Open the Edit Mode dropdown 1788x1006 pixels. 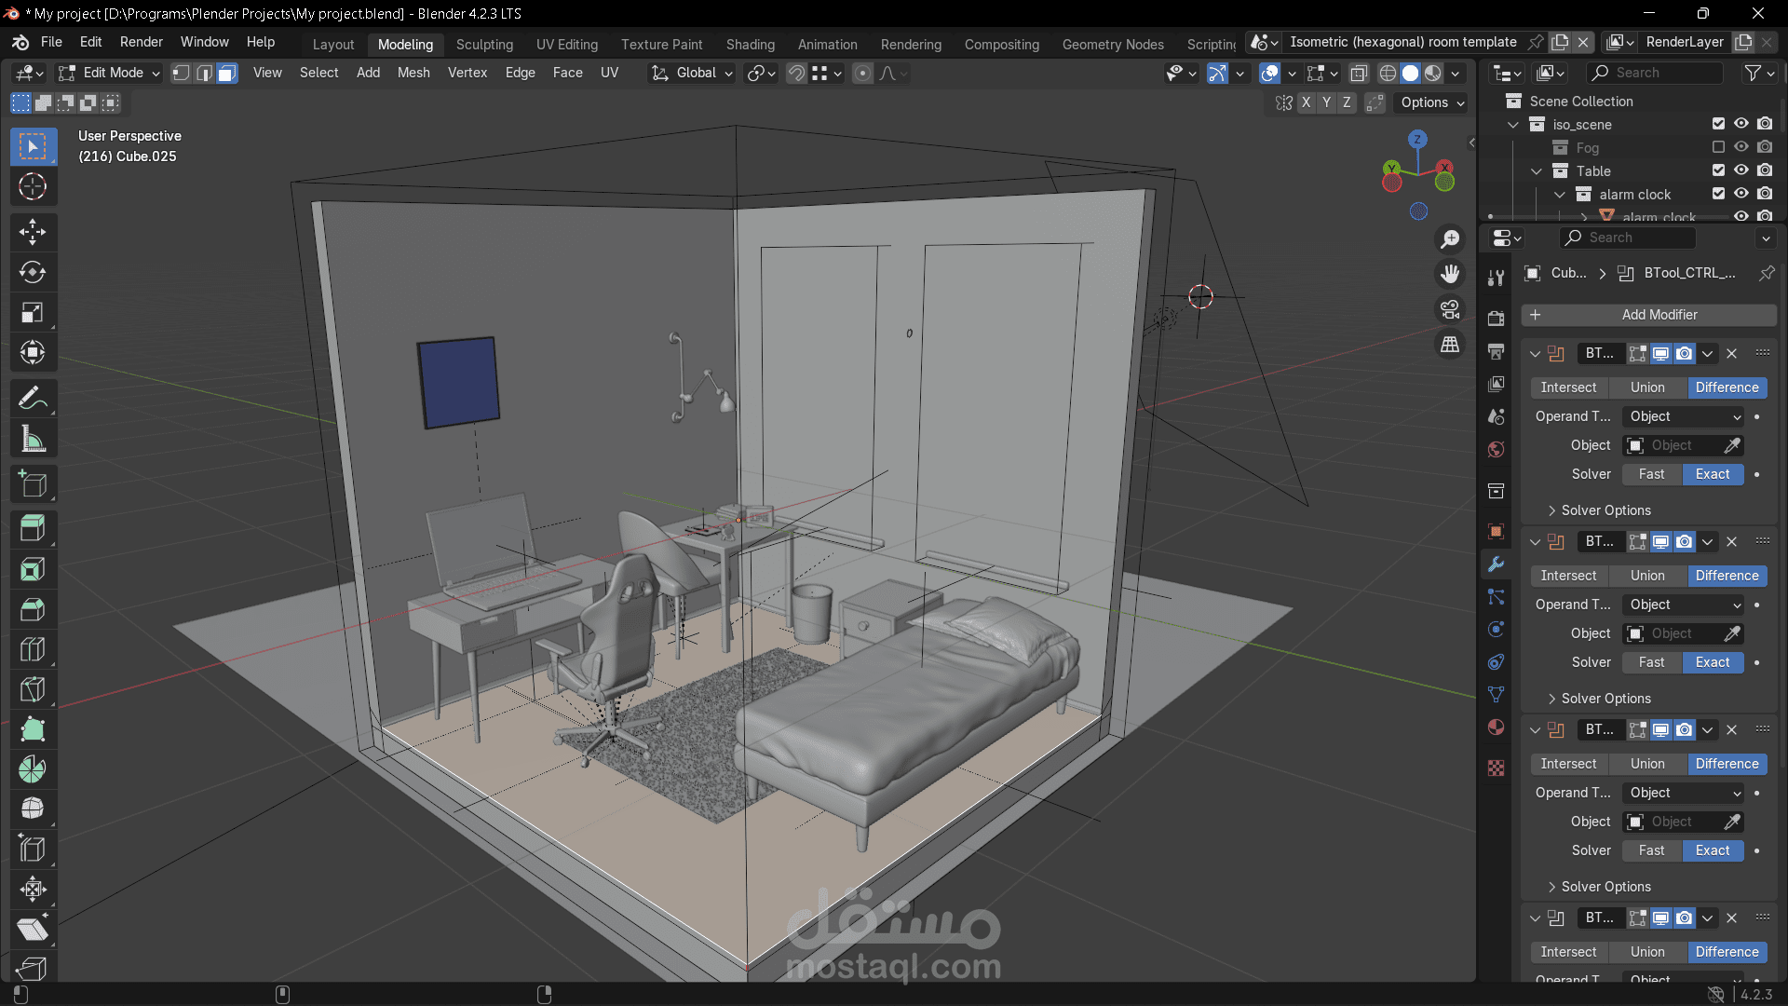pos(109,73)
